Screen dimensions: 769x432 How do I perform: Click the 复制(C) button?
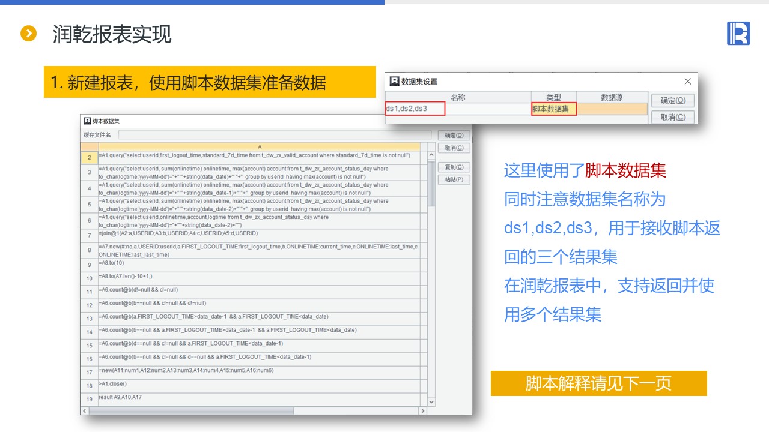coord(454,167)
